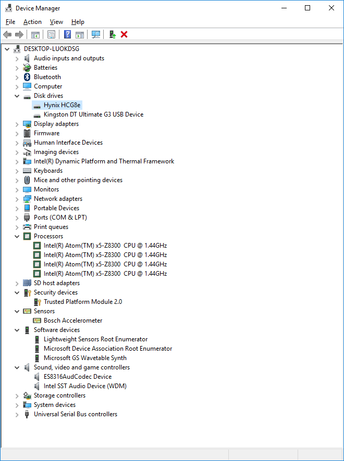Viewport: 344px width, 461px height.
Task: Scan for hardware changes monitor icon
Action: coord(95,35)
